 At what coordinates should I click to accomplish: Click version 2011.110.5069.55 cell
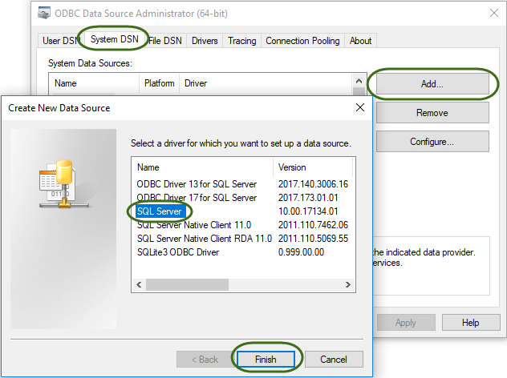[x=313, y=238]
